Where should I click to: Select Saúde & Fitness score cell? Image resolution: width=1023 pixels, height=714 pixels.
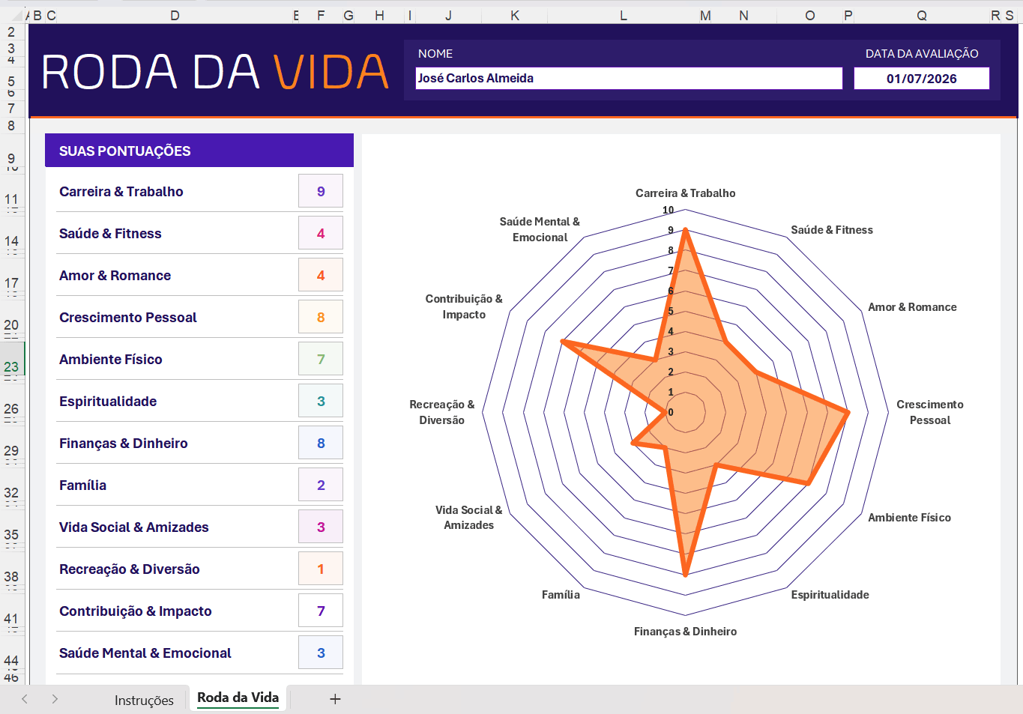coord(321,233)
